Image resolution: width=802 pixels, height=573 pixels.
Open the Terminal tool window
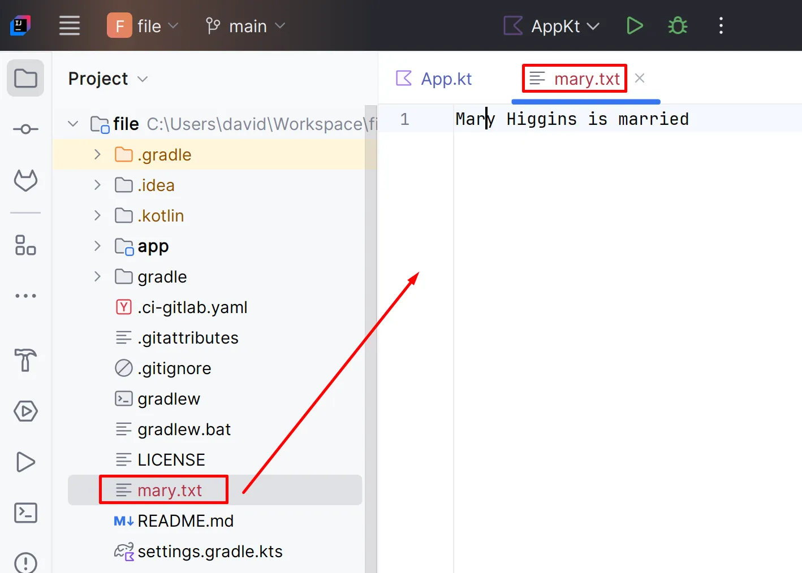coord(25,513)
